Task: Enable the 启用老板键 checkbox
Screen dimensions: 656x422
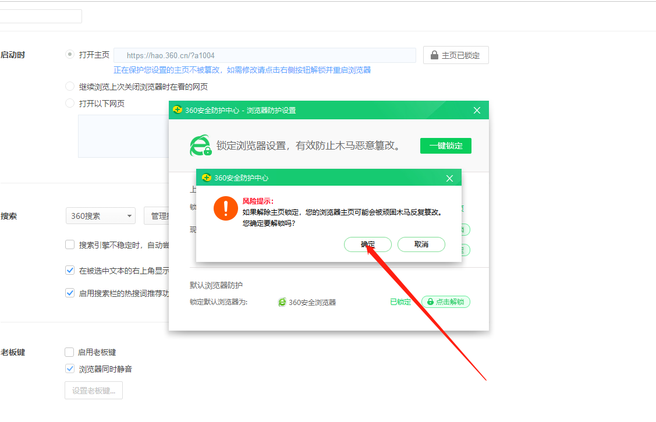Action: click(x=69, y=352)
